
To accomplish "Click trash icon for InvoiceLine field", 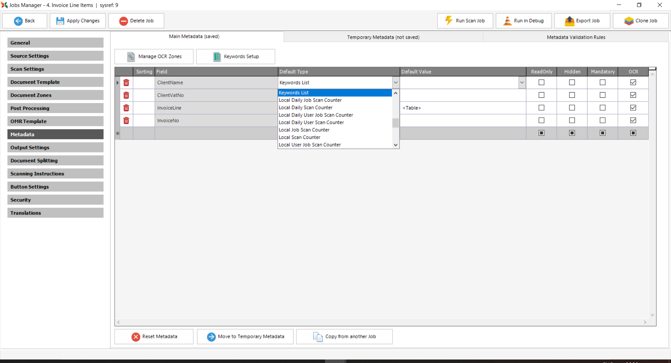I will [x=126, y=108].
